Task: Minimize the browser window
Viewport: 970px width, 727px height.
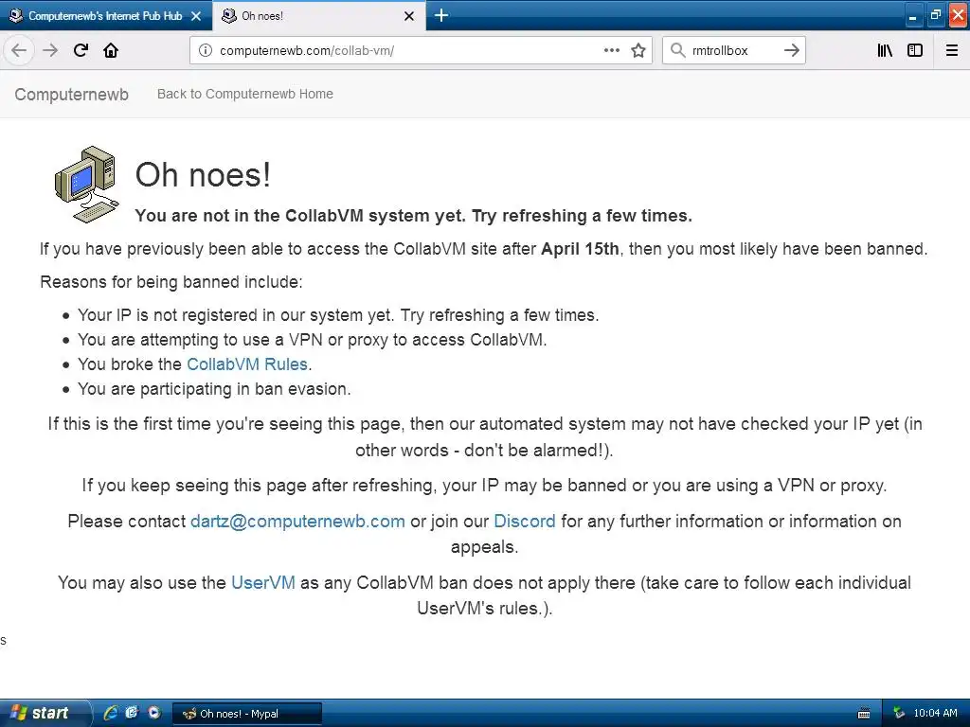Action: click(912, 16)
